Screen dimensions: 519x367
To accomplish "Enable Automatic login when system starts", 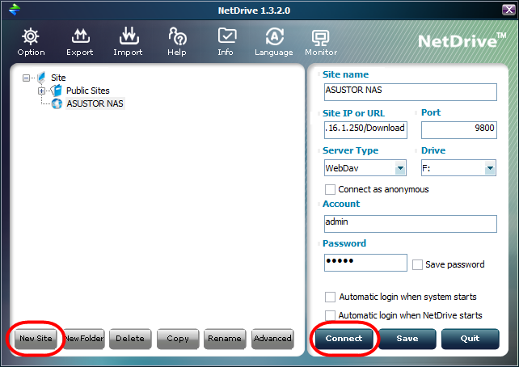I will coord(330,297).
